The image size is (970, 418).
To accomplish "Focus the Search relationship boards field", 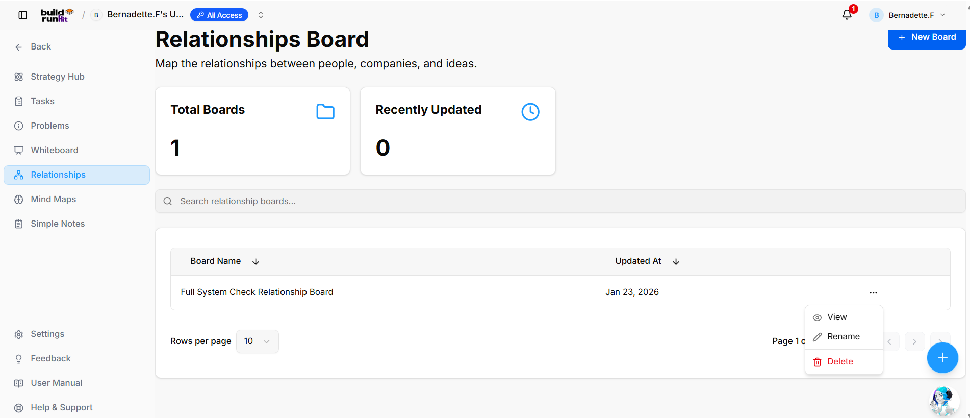I will point(560,201).
